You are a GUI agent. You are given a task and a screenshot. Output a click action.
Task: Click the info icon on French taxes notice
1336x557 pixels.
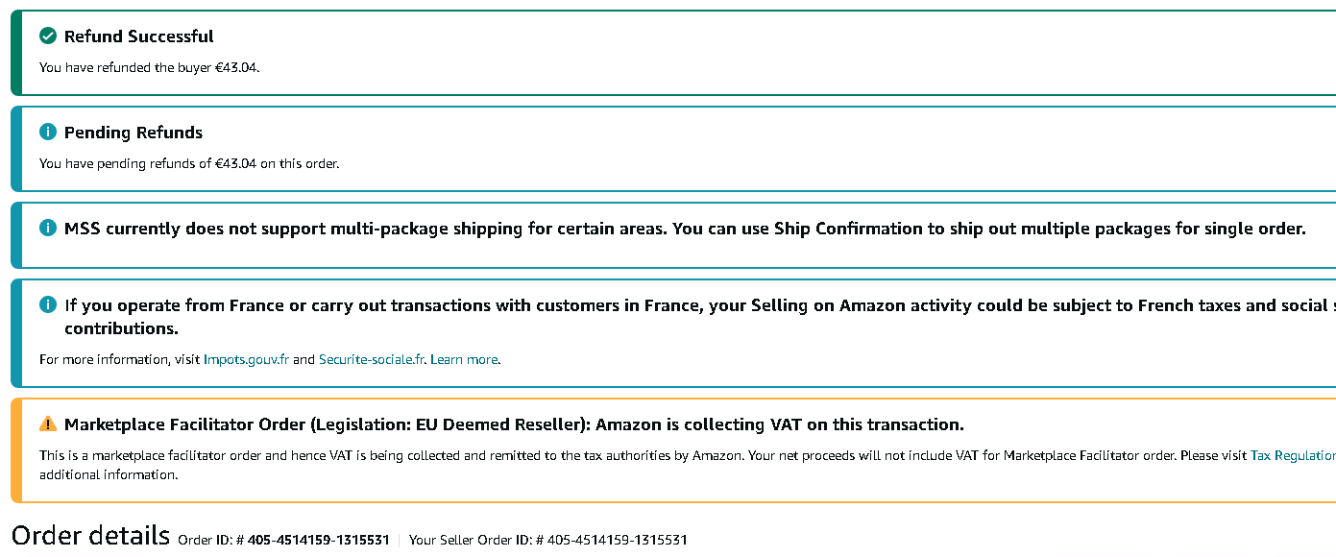(48, 305)
